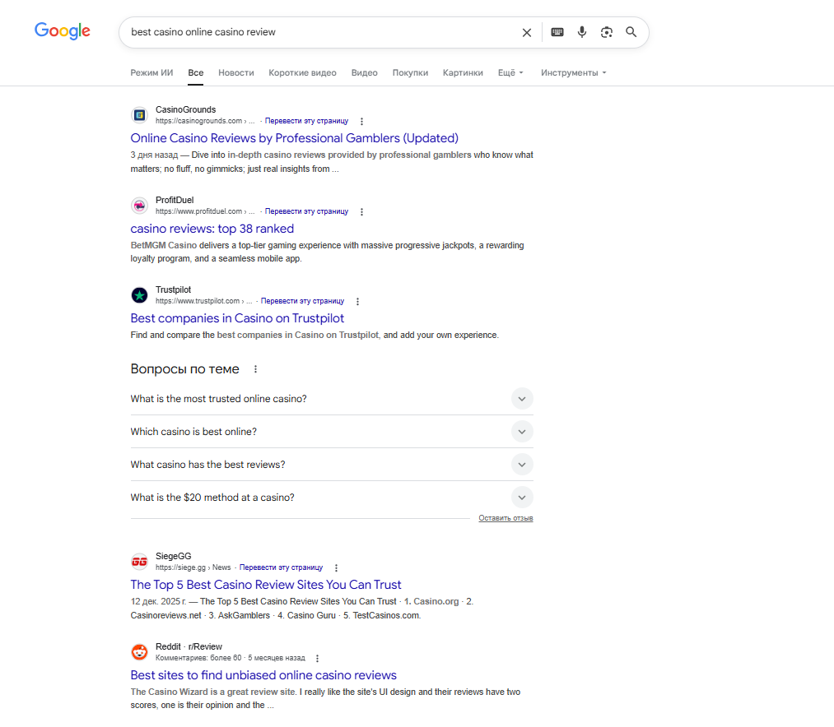Switch to Видео tab
The width and height of the screenshot is (834, 727).
point(365,73)
